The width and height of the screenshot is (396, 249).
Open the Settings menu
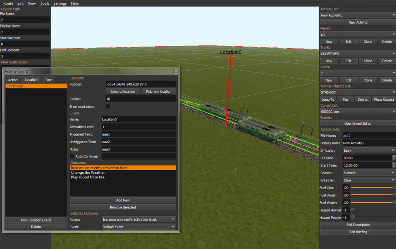coord(60,3)
